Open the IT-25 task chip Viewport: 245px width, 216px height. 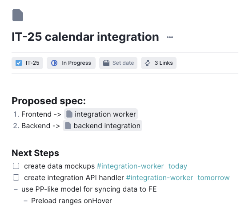tap(27, 63)
